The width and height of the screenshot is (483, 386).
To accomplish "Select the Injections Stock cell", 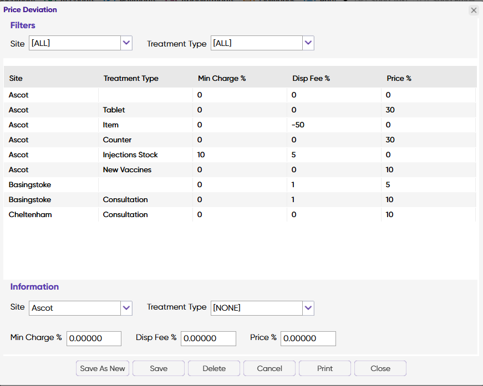I will 146,155.
